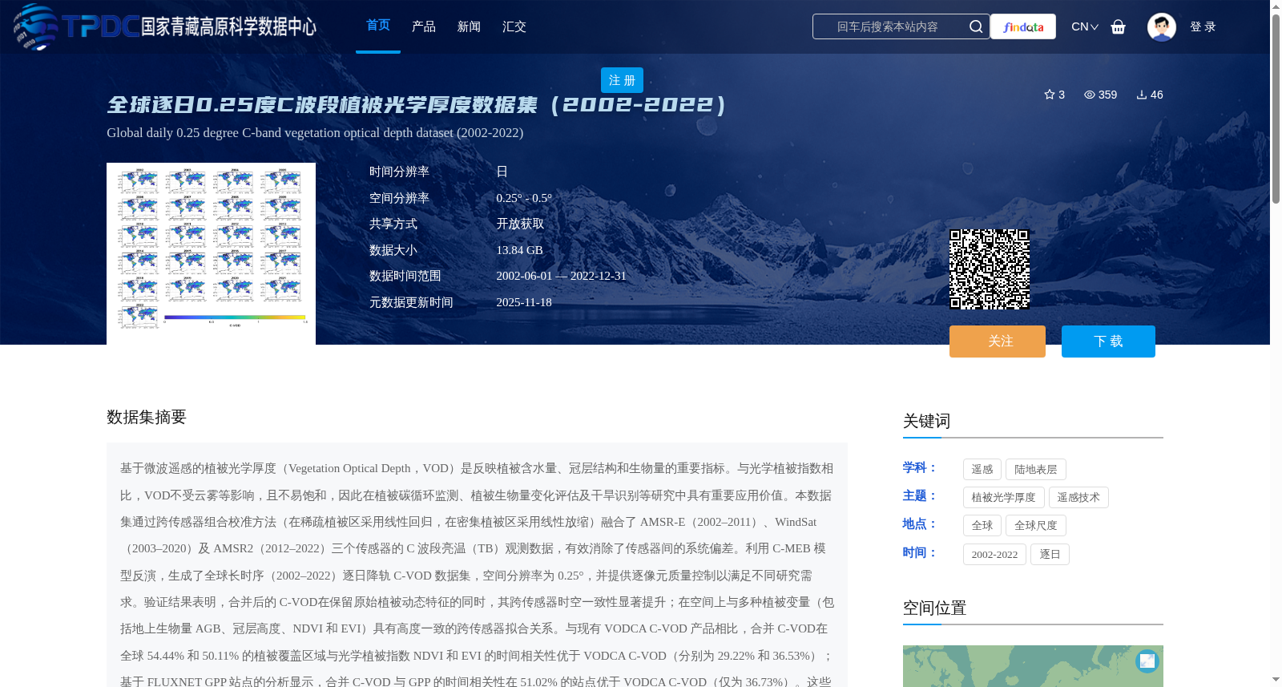Click the search magnifier icon
The image size is (1282, 687).
(x=975, y=26)
